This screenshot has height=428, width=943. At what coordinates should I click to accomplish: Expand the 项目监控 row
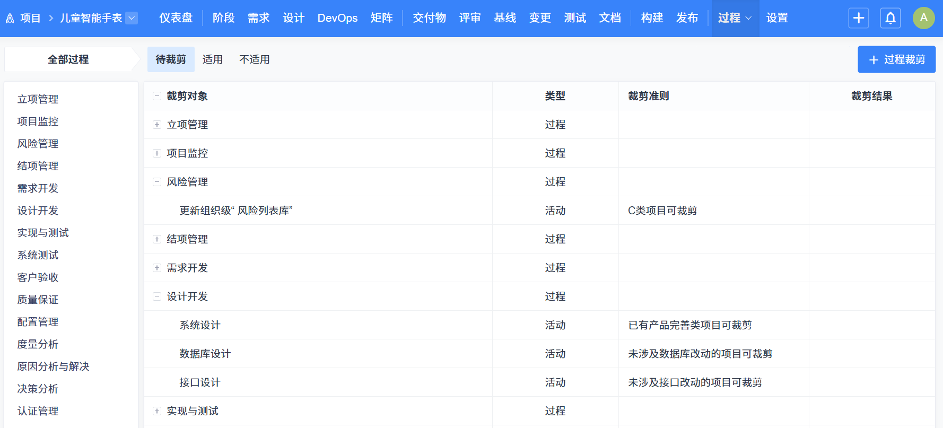click(157, 153)
